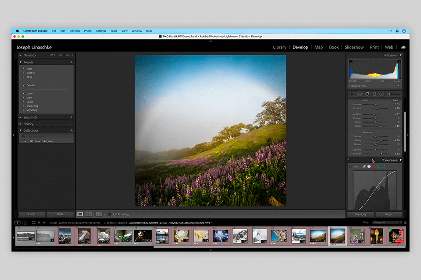Select the blue flower thumbnail 22
This screenshot has height=280, width=421.
point(221,236)
